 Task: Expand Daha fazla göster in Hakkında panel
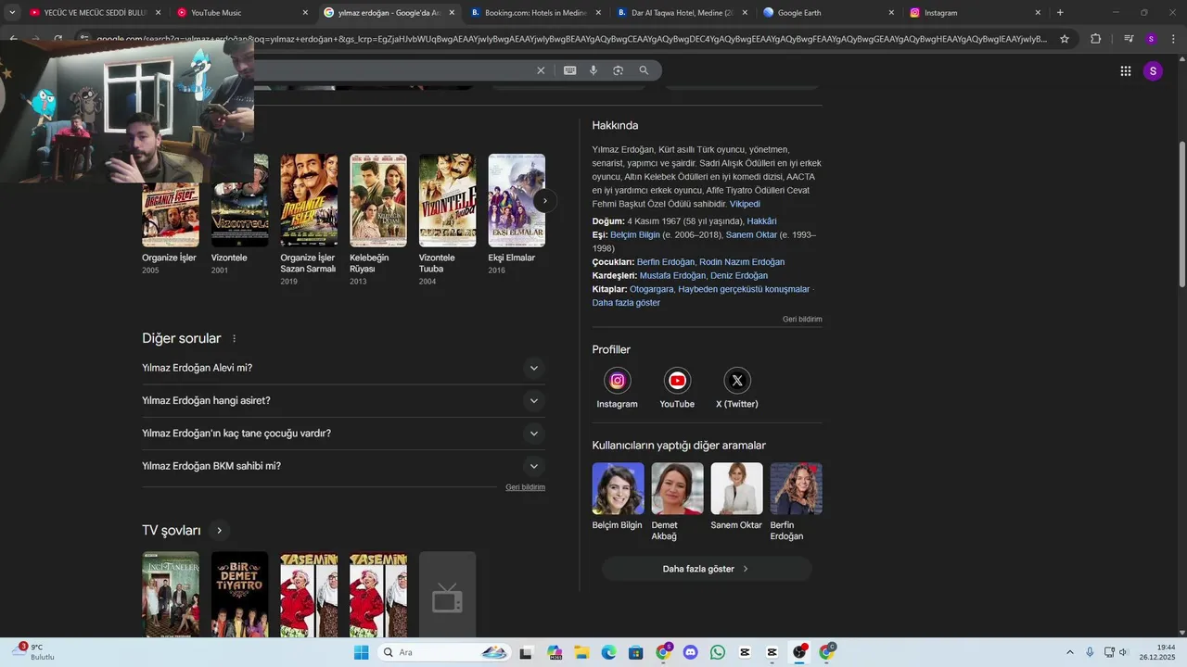626,303
